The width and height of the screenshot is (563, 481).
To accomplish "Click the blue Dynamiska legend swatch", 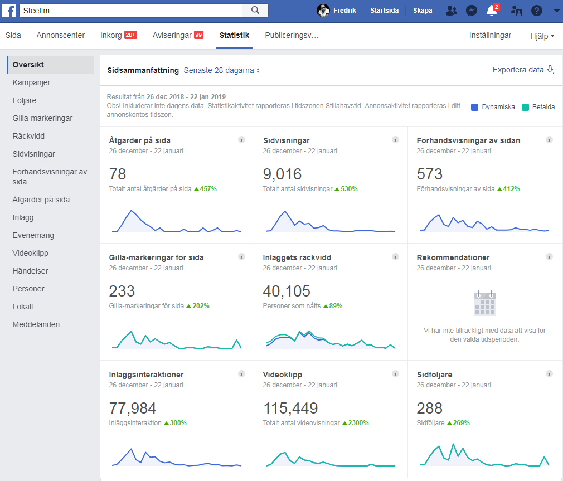I will (475, 107).
